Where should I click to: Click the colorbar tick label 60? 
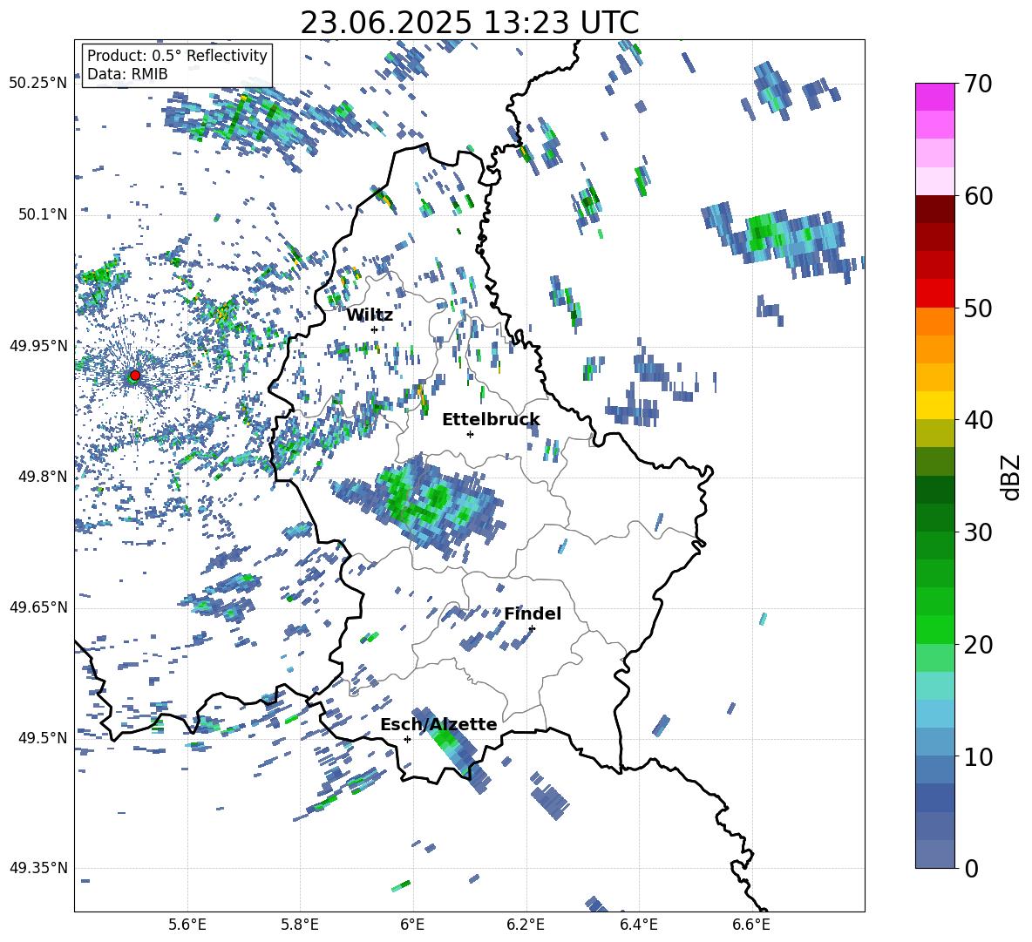(x=978, y=195)
